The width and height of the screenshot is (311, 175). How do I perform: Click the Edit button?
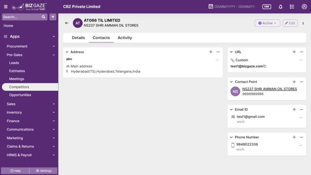[x=290, y=23]
